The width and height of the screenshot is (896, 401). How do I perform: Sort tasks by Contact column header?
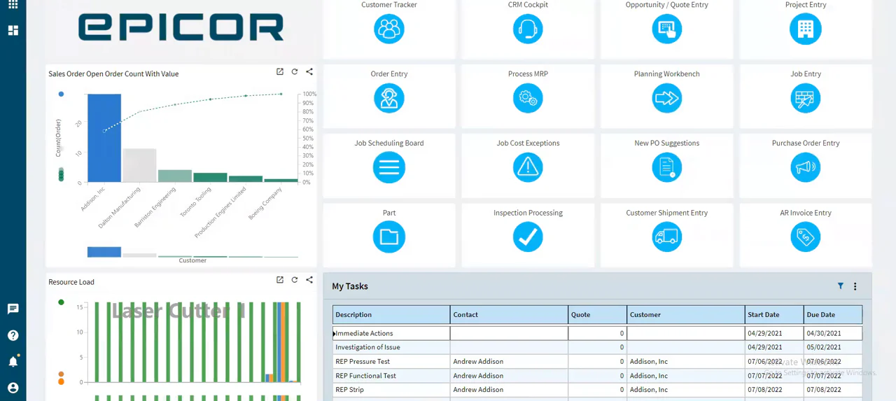point(509,314)
